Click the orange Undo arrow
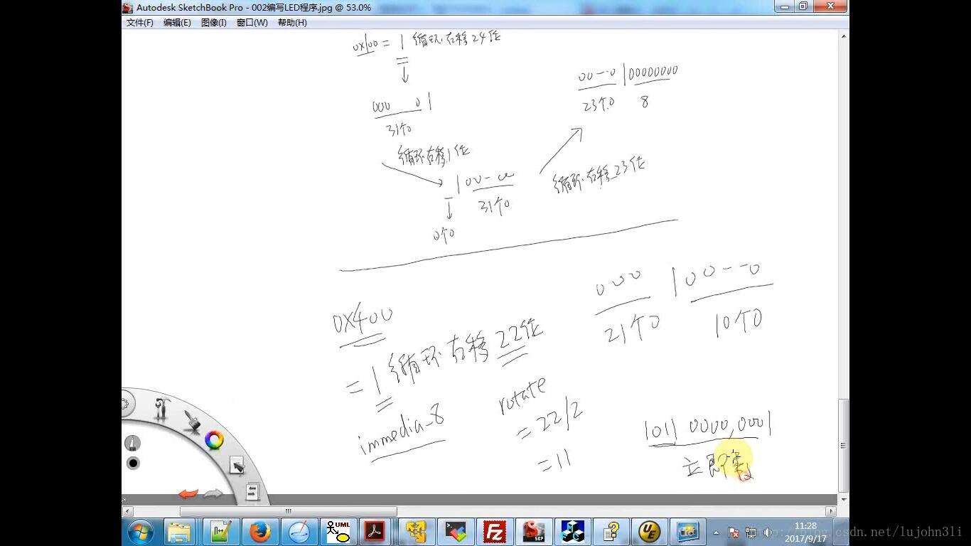Image resolution: width=971 pixels, height=546 pixels. 188,494
